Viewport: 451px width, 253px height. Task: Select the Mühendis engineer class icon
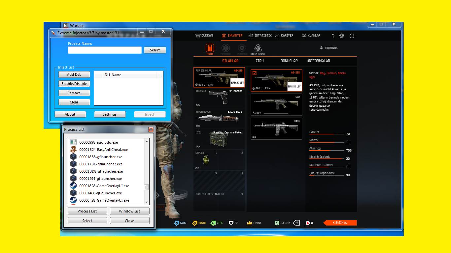point(242,47)
